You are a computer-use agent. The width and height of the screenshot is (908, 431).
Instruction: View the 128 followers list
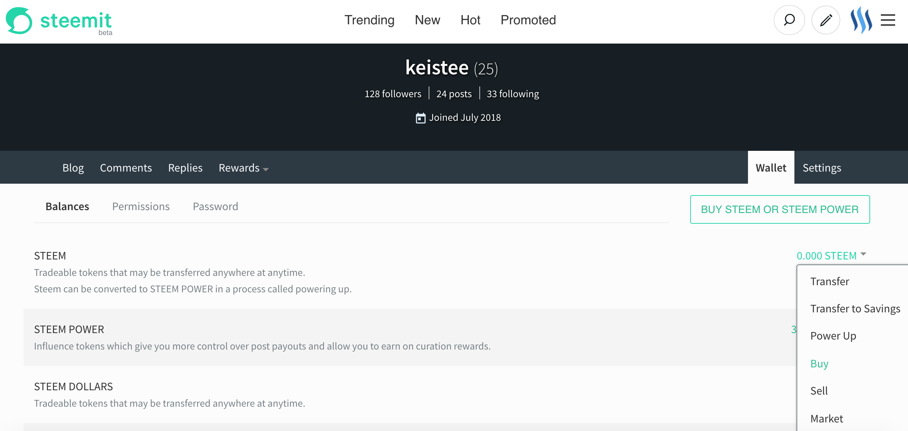point(393,94)
